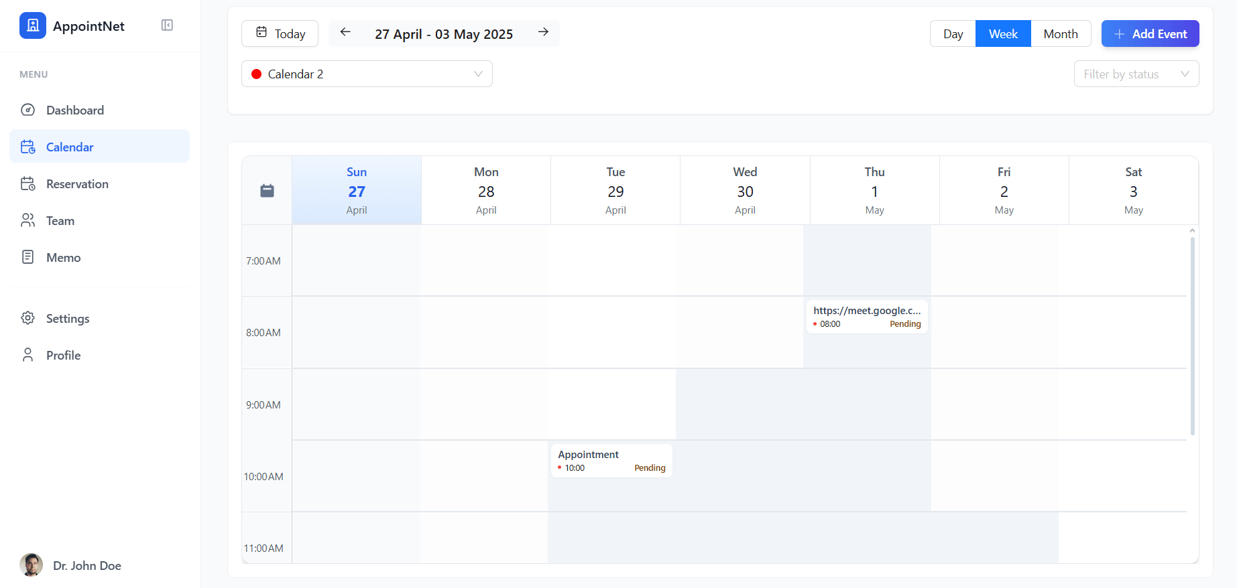Select the Week view toggle
Image resolution: width=1237 pixels, height=588 pixels.
pos(1003,34)
